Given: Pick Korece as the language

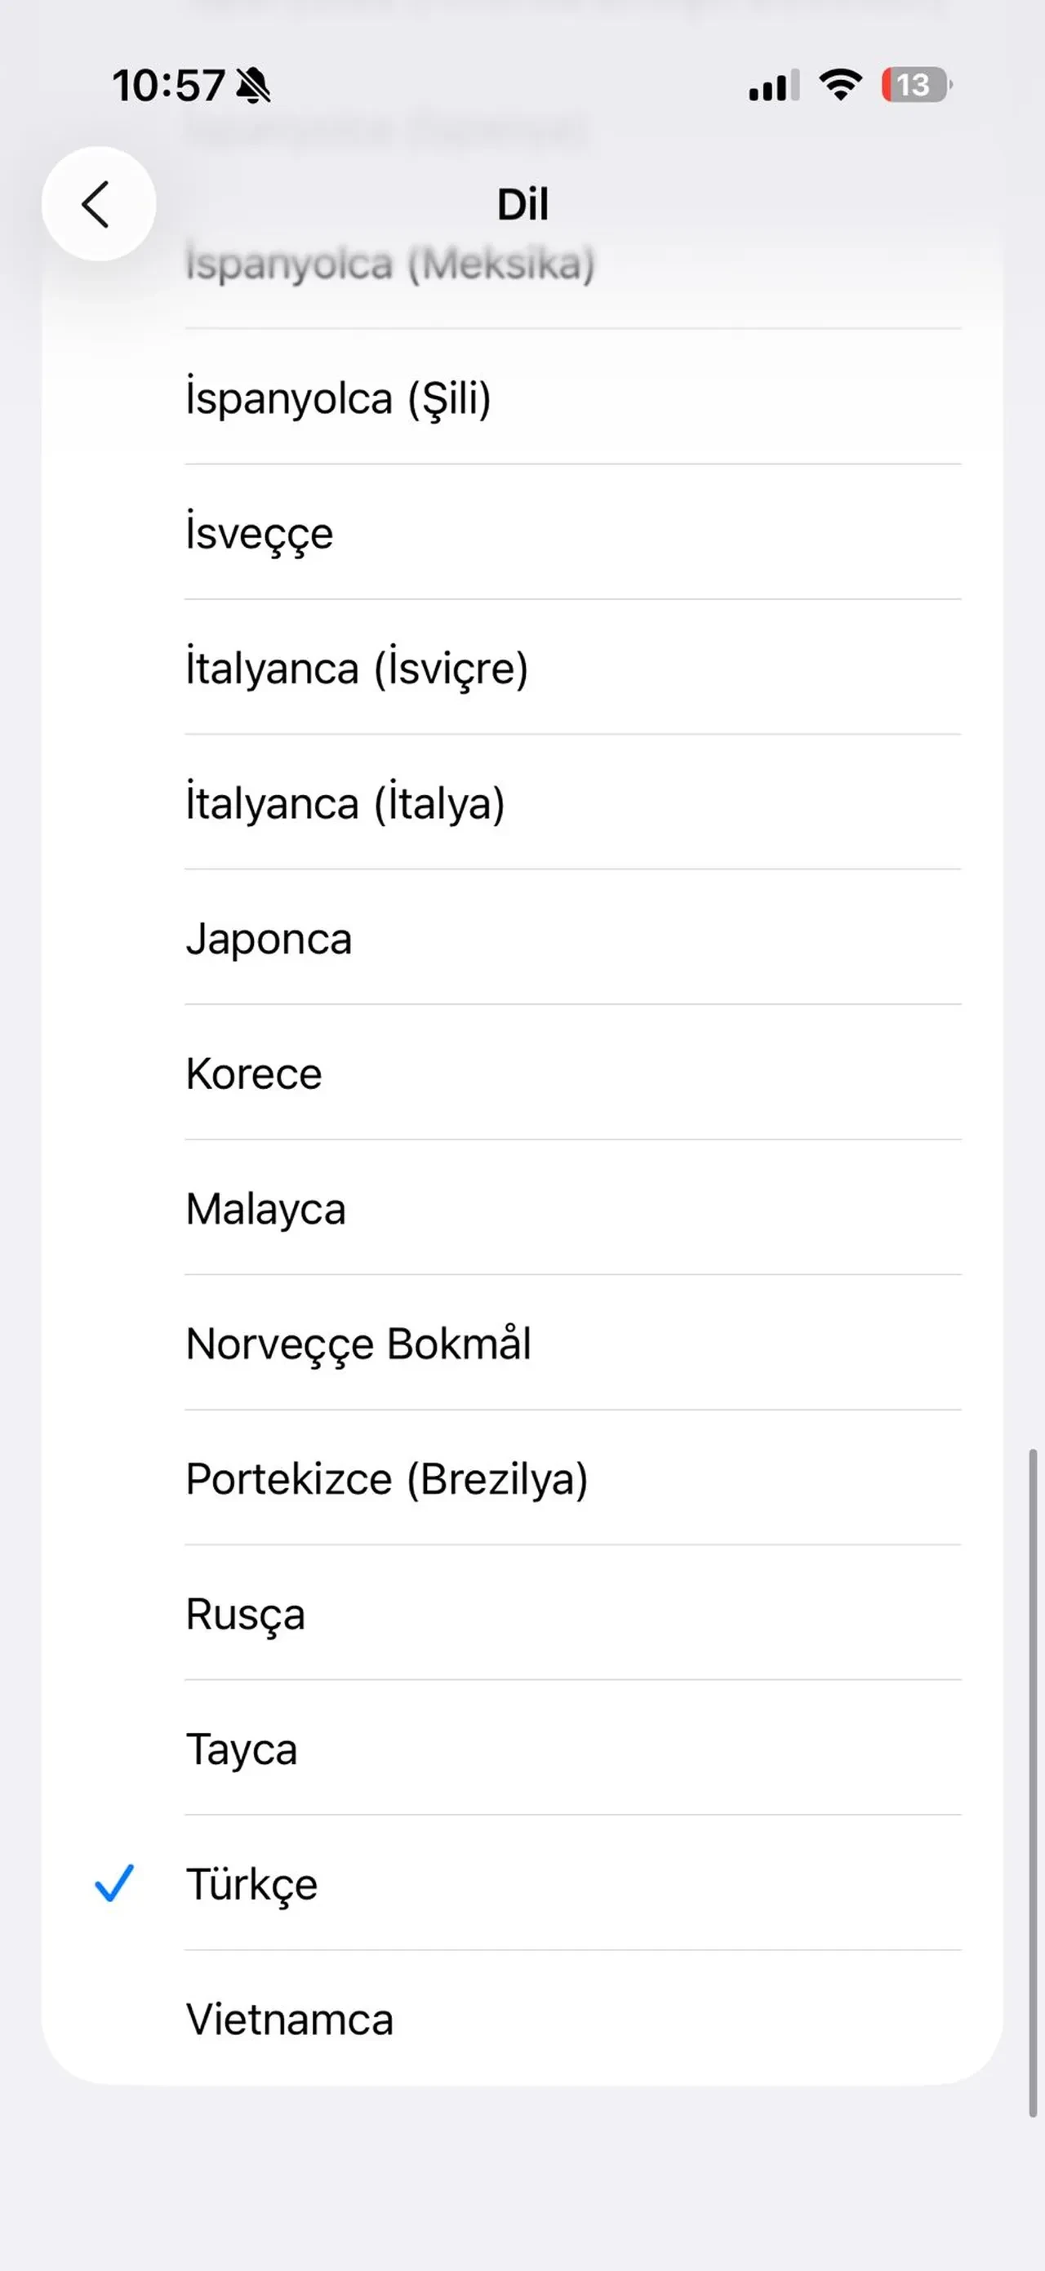Looking at the screenshot, I should [x=254, y=1073].
